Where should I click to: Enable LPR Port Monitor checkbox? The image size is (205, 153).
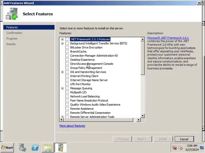[x=67, y=84]
